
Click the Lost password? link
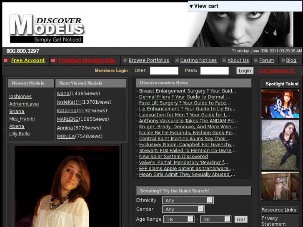pos(276,70)
